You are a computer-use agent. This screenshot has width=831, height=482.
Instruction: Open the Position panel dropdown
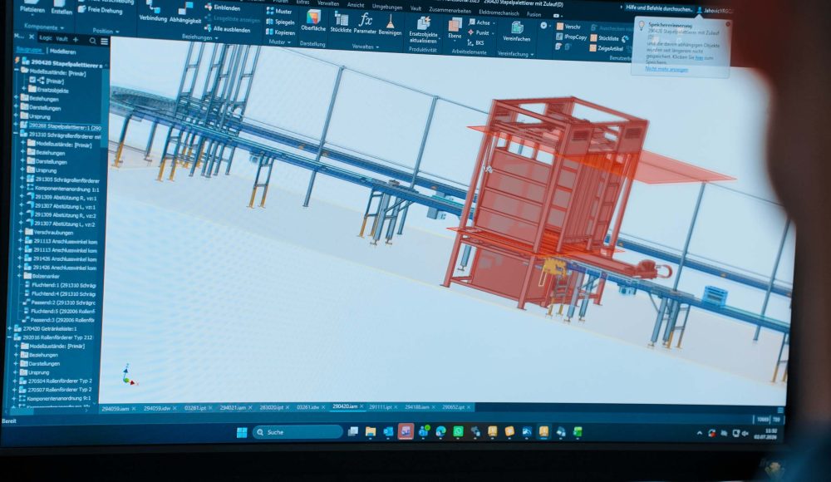pyautogui.click(x=106, y=32)
